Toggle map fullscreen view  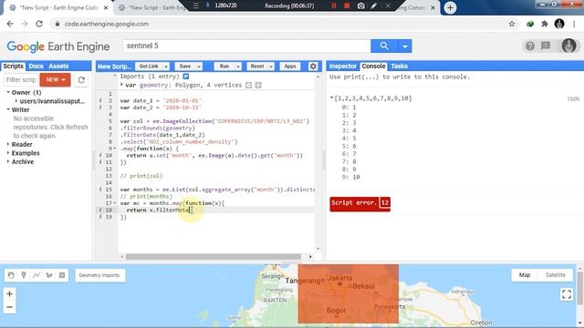[x=567, y=294]
